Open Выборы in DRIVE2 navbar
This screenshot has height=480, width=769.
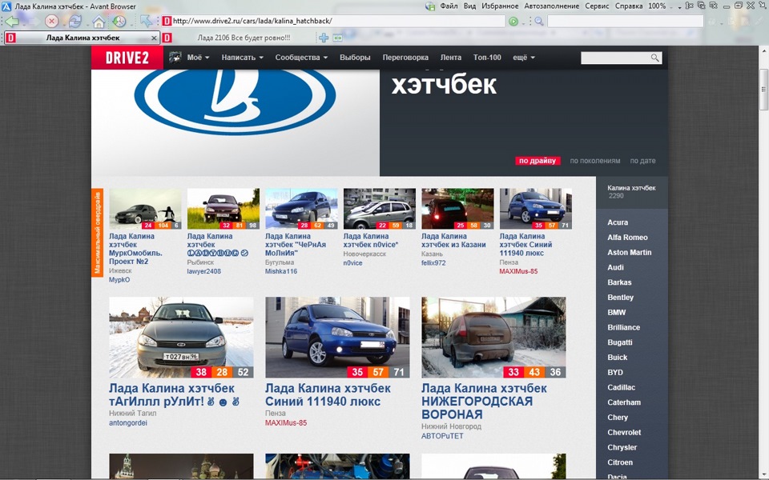click(355, 58)
